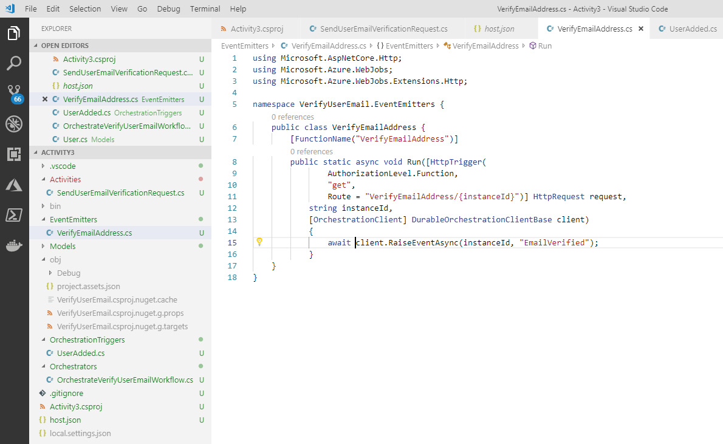
Task: Open OrchestrateVerifyUserEmailWorkflow in Open Editors
Action: pyautogui.click(x=120, y=126)
